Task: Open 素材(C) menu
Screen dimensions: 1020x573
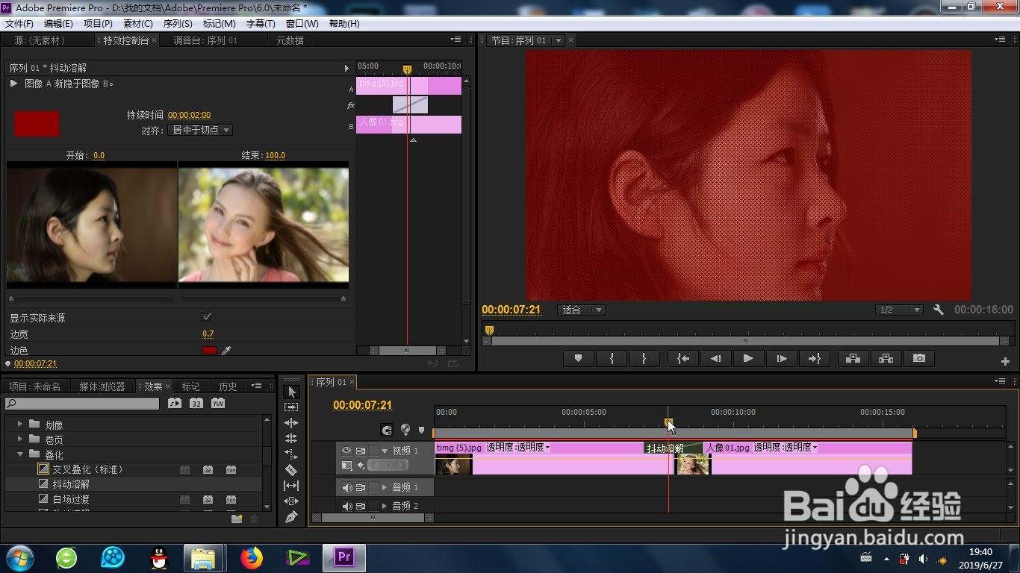Action: point(137,24)
